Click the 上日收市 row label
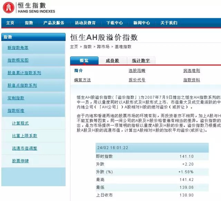 (x=104, y=195)
